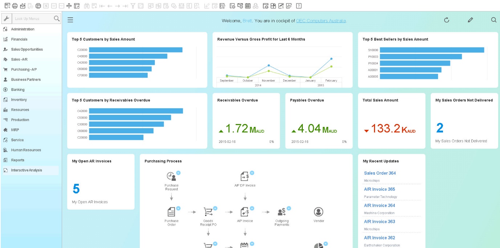Toggle the hamburger menu at top left
500x248 pixels.
[70, 20]
